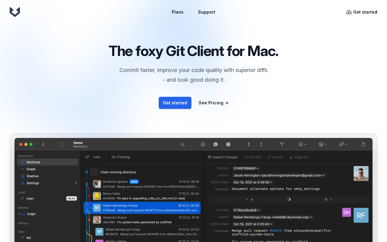Follow the See Pricing link

point(213,103)
